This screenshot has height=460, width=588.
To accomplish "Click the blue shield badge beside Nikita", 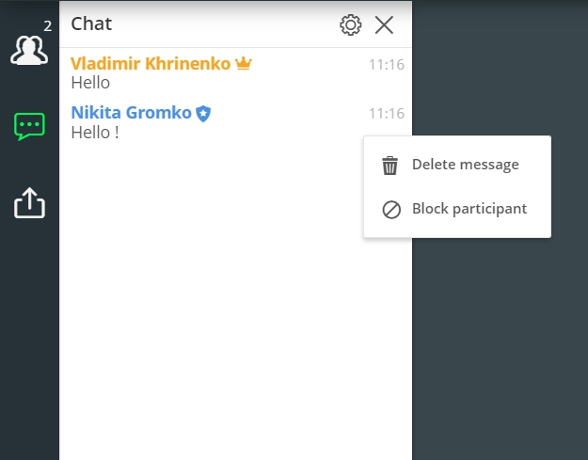I will pyautogui.click(x=203, y=113).
